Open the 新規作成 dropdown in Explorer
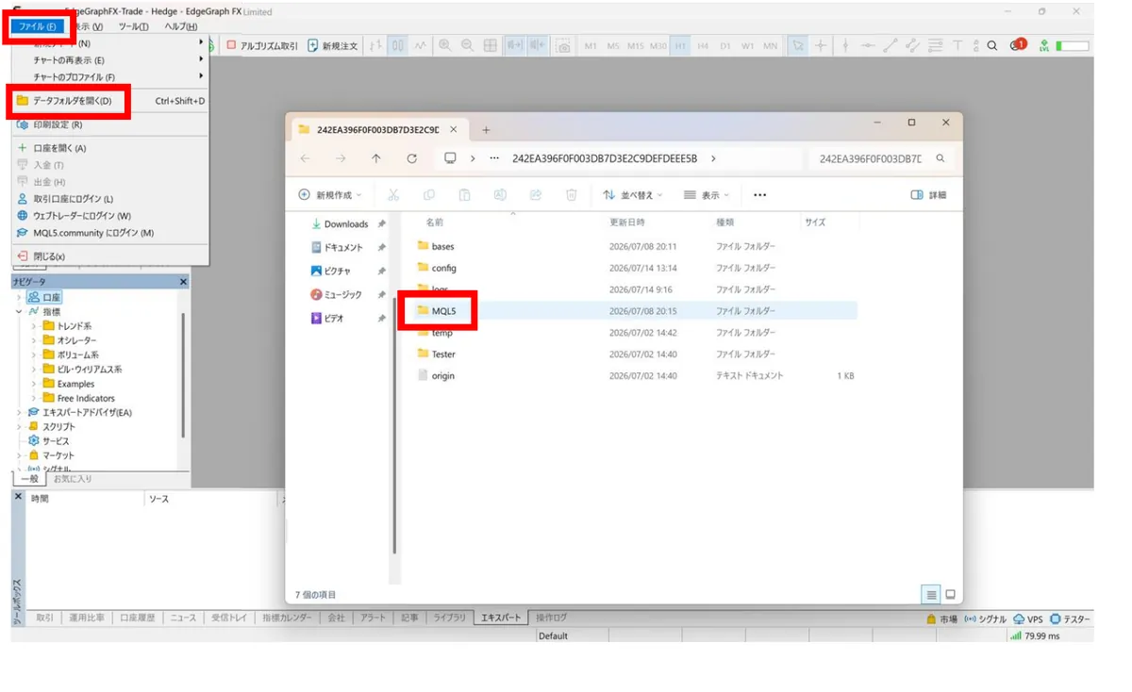The width and height of the screenshot is (1132, 692). (x=330, y=195)
